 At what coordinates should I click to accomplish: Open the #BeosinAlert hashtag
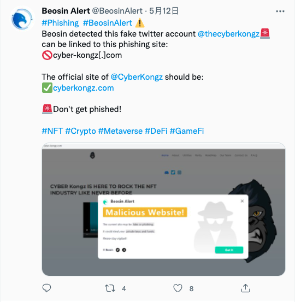click(107, 23)
